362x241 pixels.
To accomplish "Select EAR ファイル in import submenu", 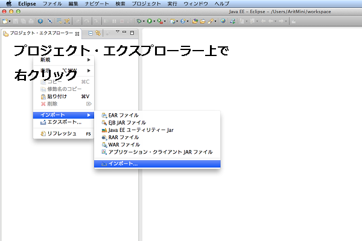I will coord(157,115).
